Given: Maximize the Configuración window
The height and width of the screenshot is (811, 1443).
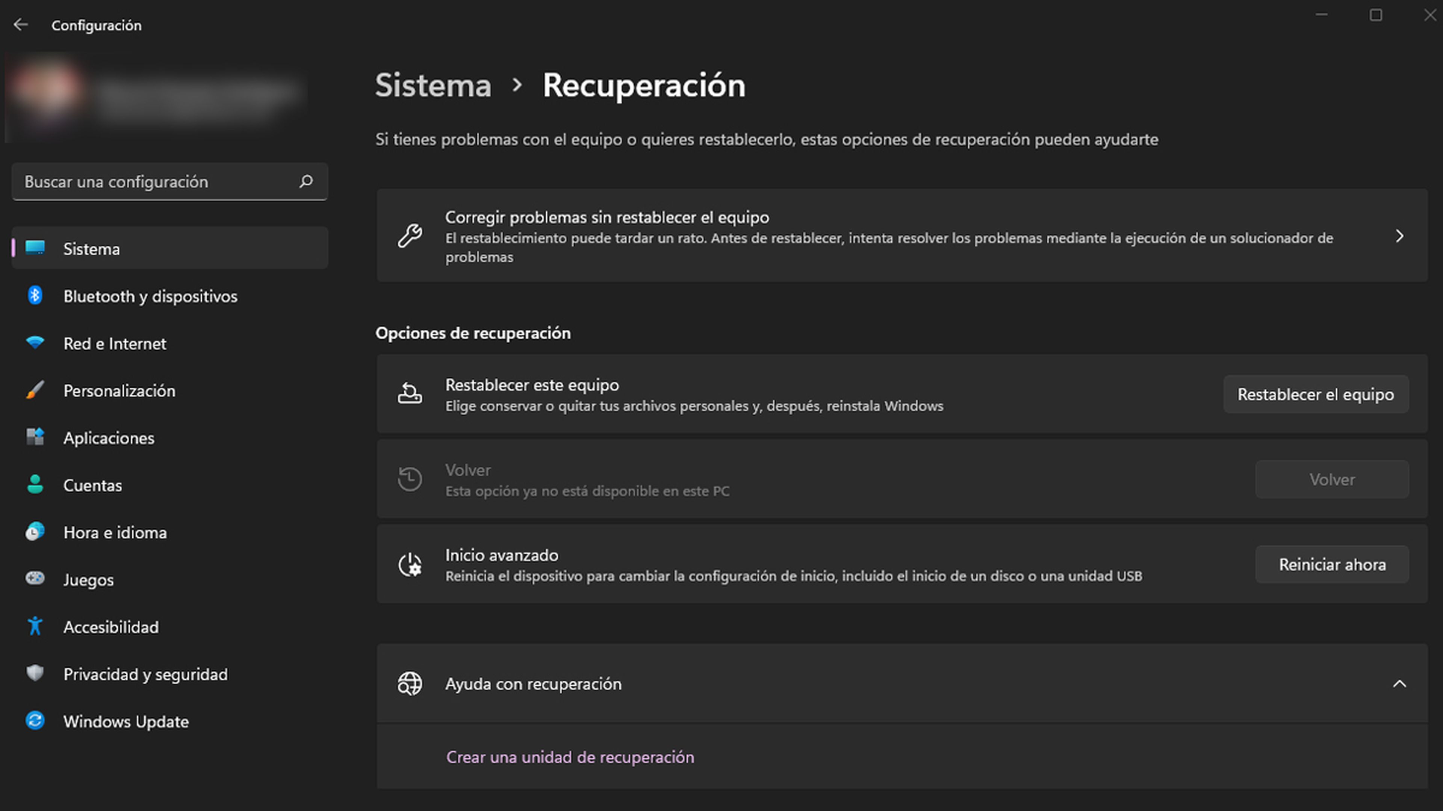Looking at the screenshot, I should 1376,15.
